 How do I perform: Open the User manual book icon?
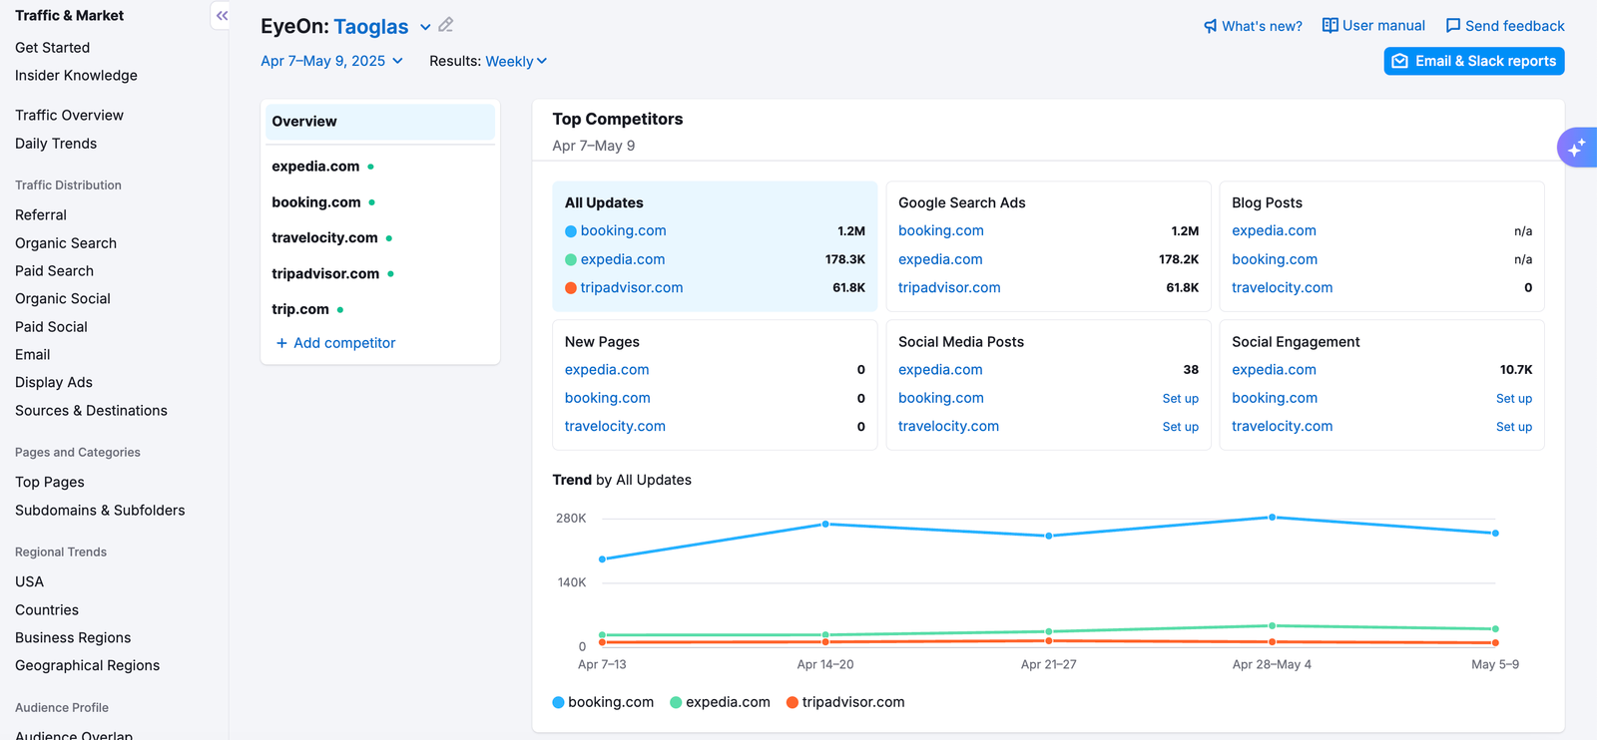point(1330,25)
